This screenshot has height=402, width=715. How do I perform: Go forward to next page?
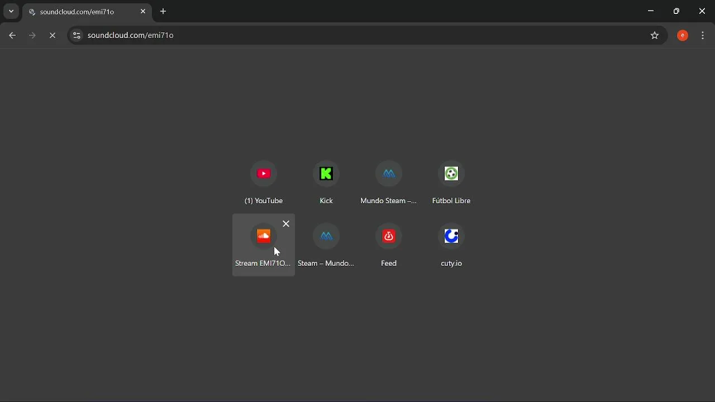33,36
